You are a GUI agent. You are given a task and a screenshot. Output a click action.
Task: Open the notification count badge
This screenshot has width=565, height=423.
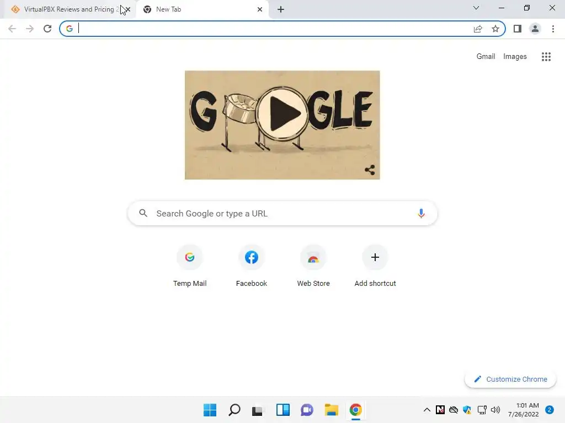[550, 410]
